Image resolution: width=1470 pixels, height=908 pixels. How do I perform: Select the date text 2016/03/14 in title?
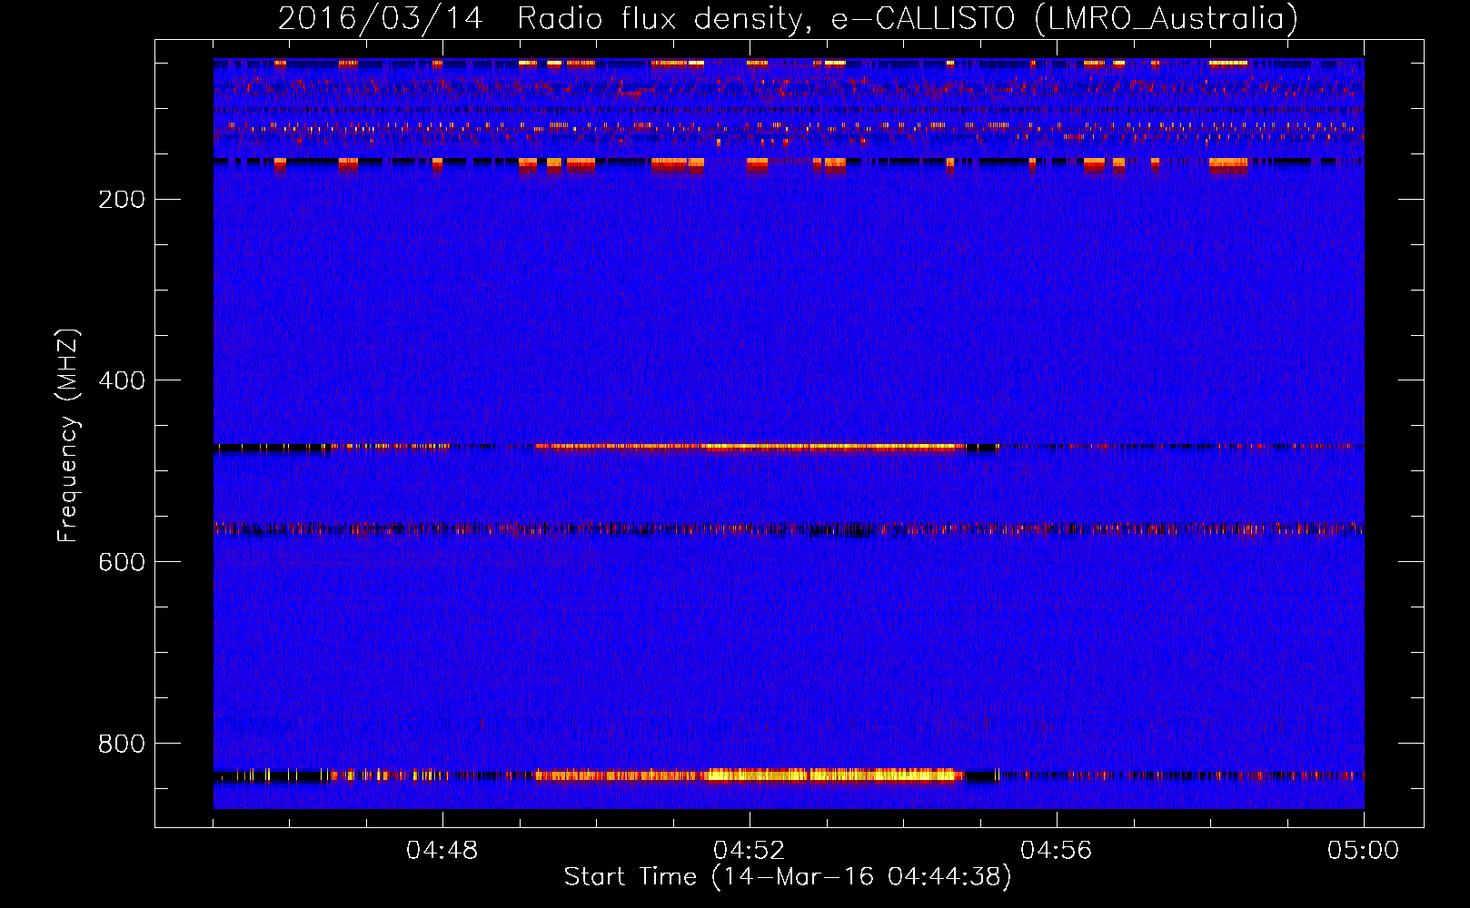click(380, 19)
